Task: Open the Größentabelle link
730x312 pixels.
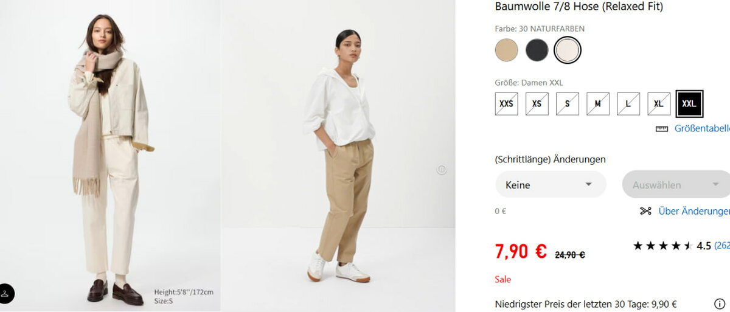Action: [702, 128]
